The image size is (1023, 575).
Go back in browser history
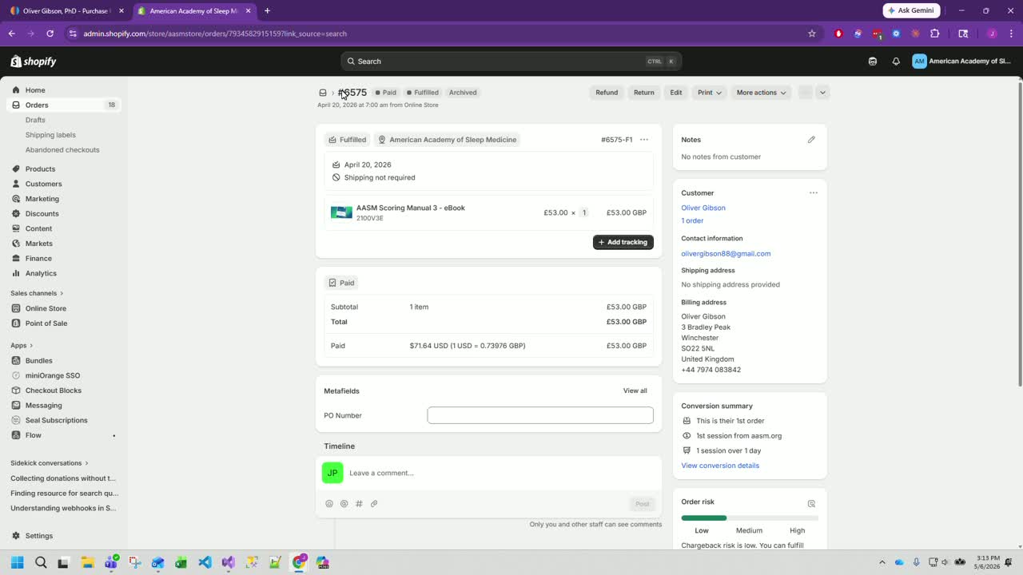click(12, 34)
